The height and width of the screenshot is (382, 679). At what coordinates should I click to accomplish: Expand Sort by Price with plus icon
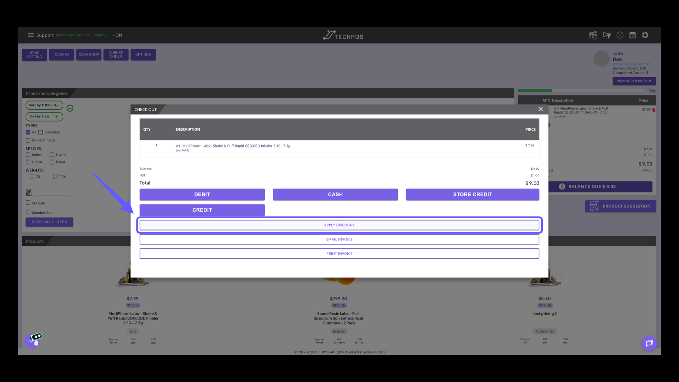coord(56,117)
